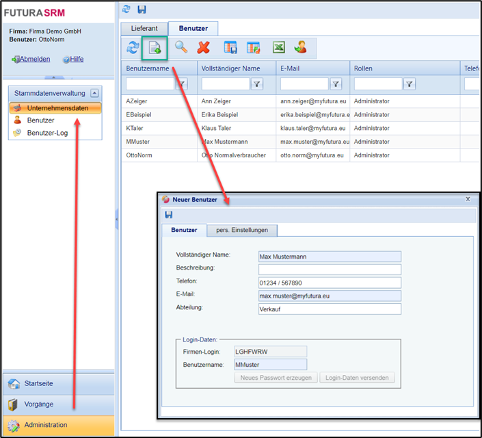482x438 pixels.
Task: Click the refresh icon in the Benutzer toolbar
Action: click(x=133, y=47)
